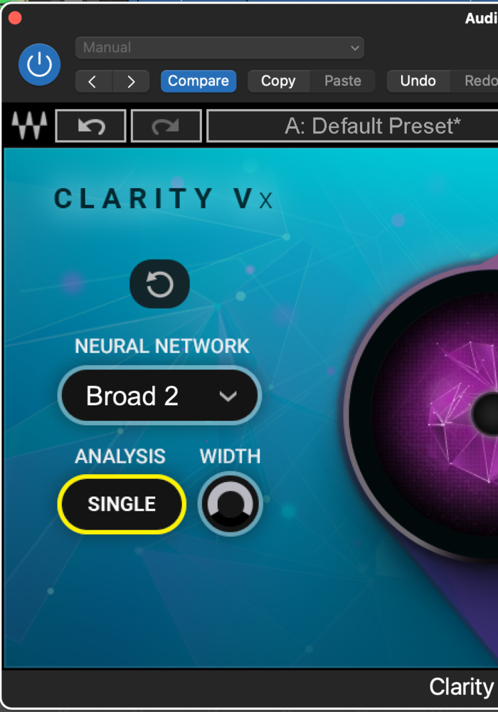The height and width of the screenshot is (712, 498).
Task: Click the WIDTH knob control
Action: pyautogui.click(x=231, y=504)
